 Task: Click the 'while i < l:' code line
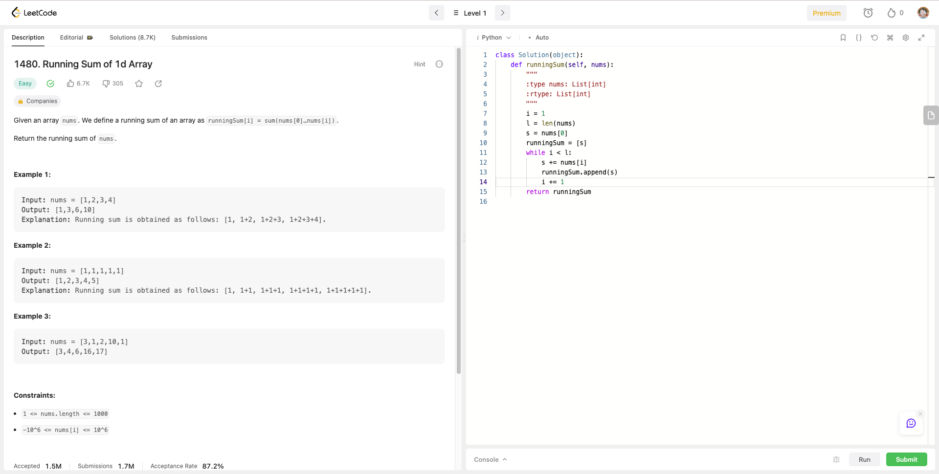click(549, 152)
